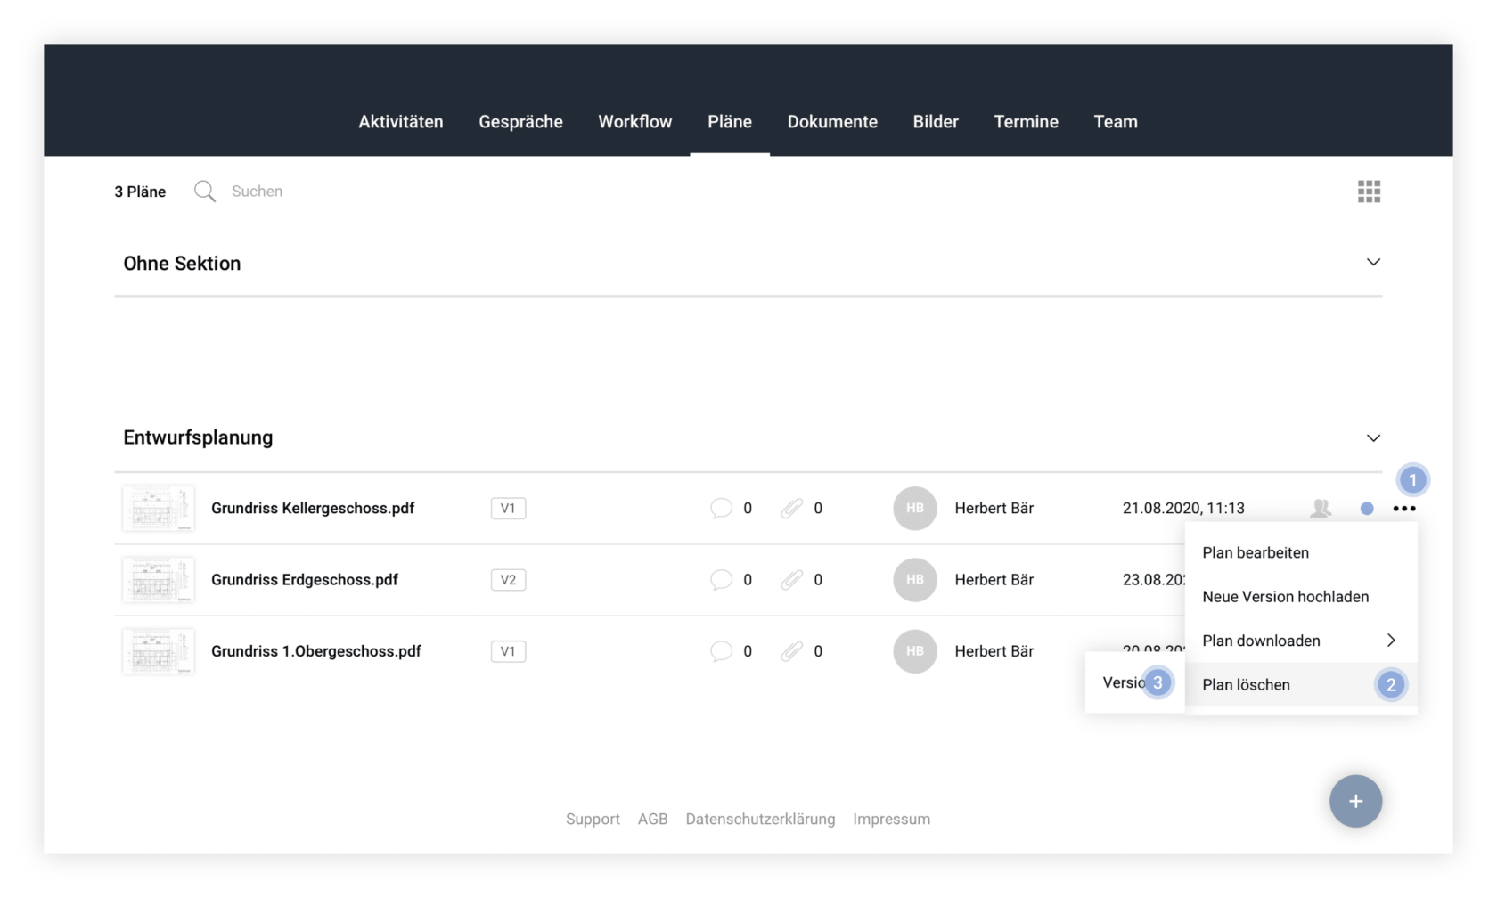This screenshot has width=1497, height=898.
Task: Open the Workflow tab
Action: 634,122
